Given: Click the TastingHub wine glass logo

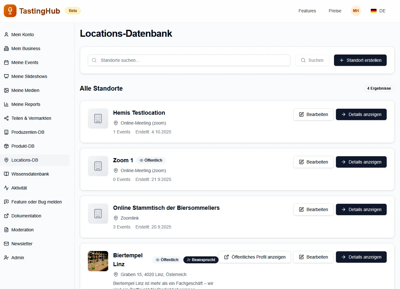Looking at the screenshot, I should pos(10,11).
